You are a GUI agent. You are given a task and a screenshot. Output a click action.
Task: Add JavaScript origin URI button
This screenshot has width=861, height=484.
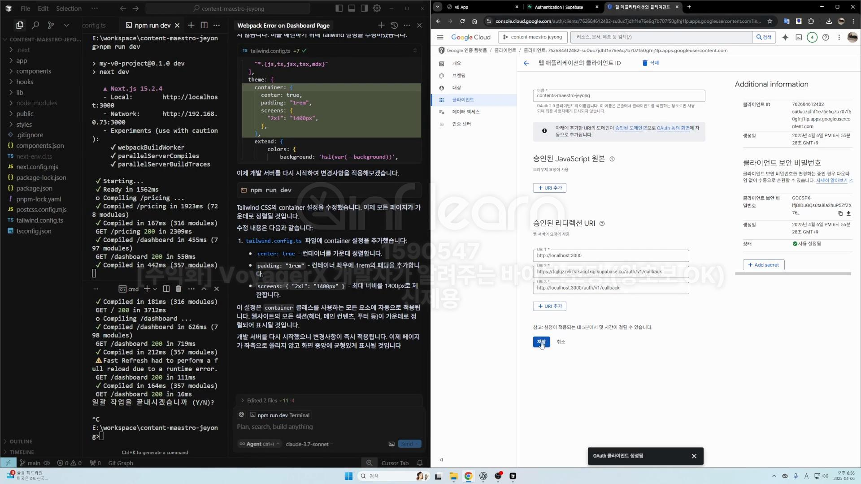[x=549, y=188]
